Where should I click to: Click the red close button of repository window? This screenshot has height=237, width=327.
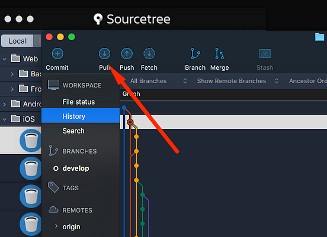pos(49,37)
